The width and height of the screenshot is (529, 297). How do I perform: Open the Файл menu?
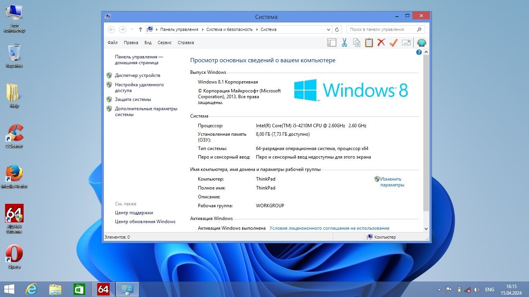pos(113,43)
